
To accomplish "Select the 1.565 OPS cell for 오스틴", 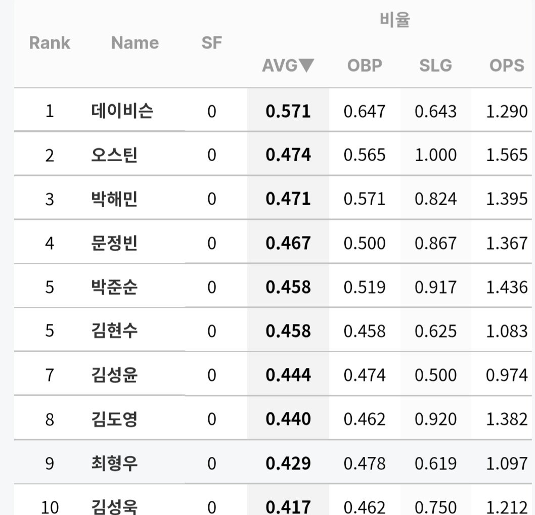I will 507,155.
